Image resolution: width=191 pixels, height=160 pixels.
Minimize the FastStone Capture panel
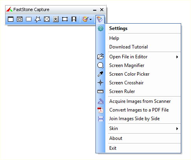coord(95,10)
